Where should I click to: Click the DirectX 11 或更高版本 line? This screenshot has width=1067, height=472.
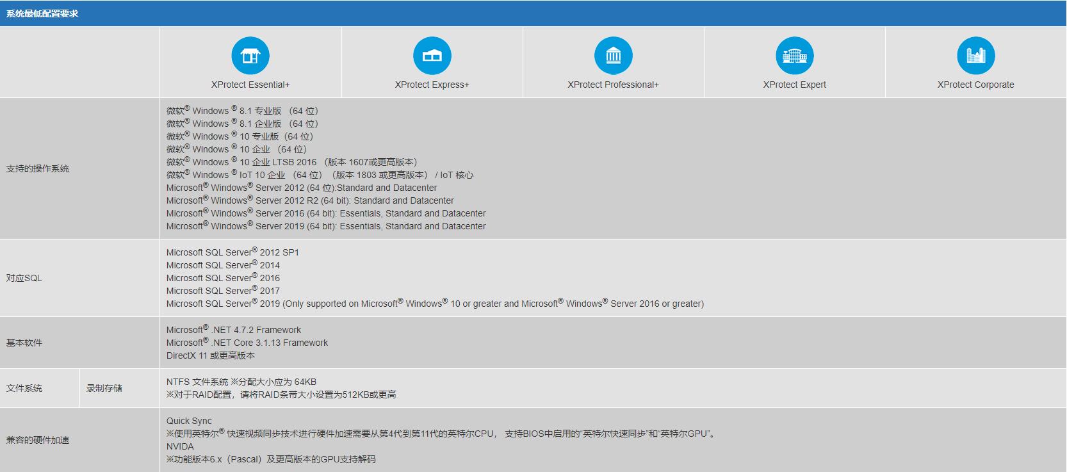(x=211, y=355)
